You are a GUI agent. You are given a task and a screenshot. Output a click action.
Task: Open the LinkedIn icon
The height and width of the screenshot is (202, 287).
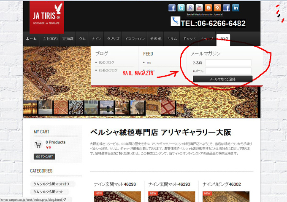[236, 8]
